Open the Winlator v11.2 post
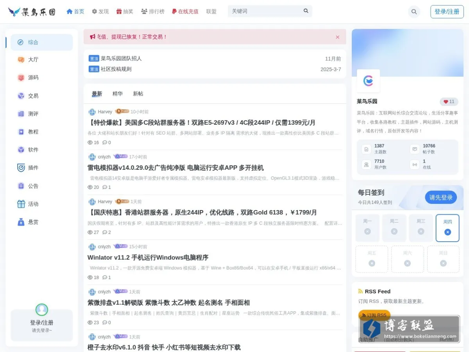Image resolution: width=469 pixels, height=352 pixels. click(x=148, y=257)
